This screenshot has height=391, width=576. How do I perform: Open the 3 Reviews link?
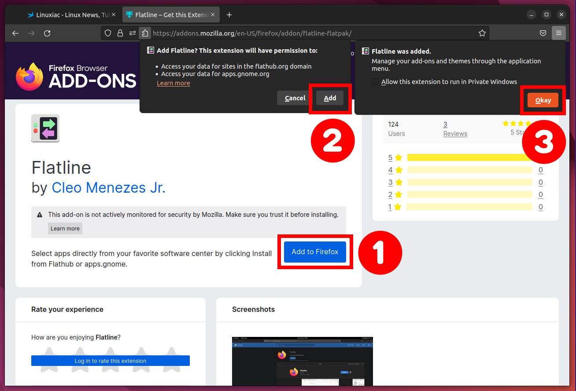click(x=455, y=129)
